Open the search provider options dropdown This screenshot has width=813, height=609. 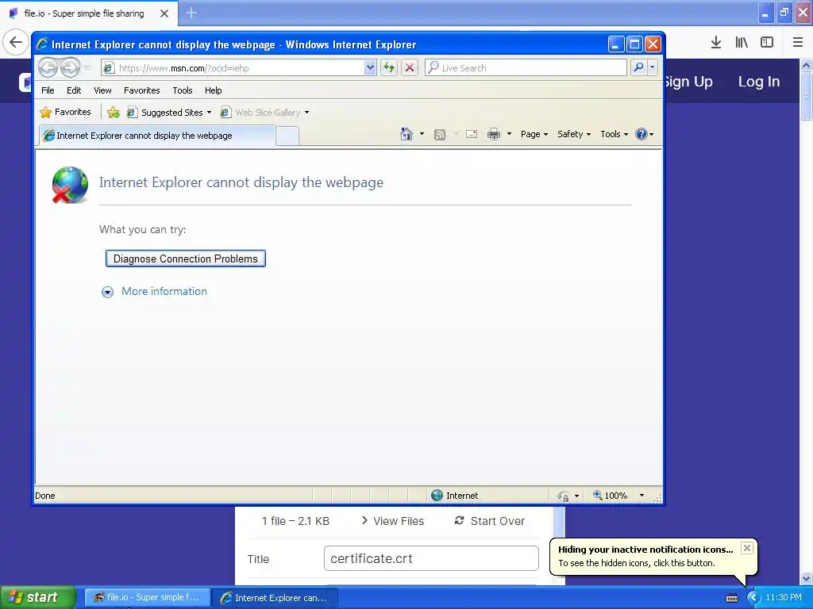click(653, 68)
